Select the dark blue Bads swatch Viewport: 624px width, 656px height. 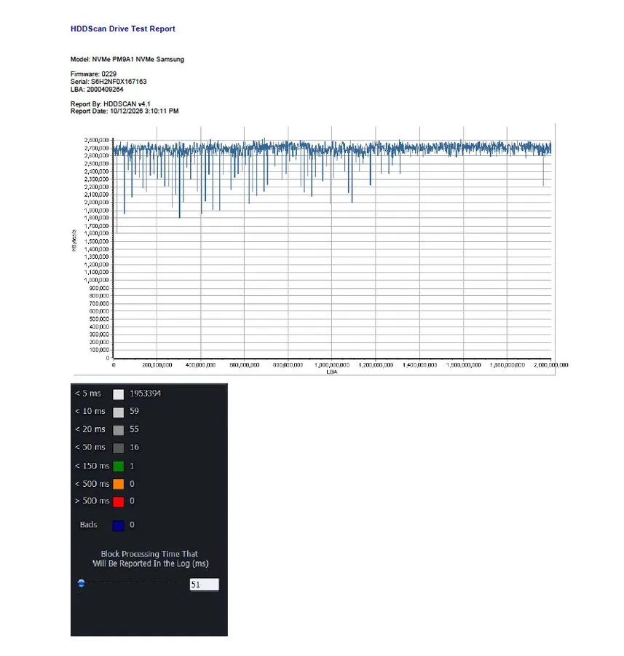pyautogui.click(x=118, y=526)
